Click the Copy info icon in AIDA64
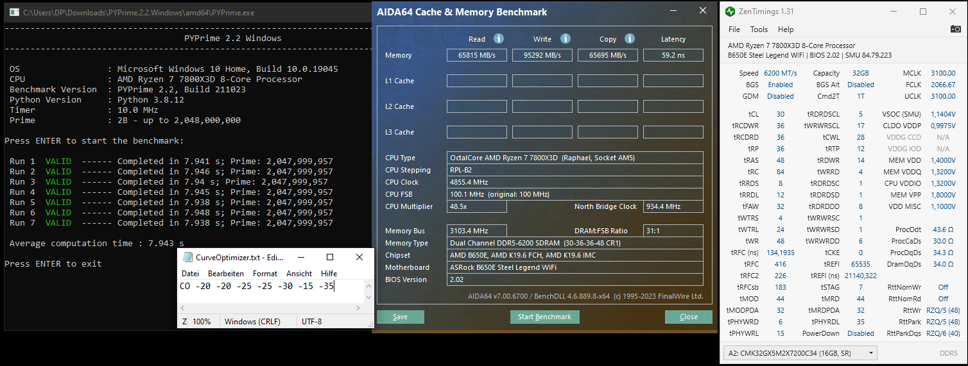This screenshot has width=968, height=366. pyautogui.click(x=630, y=38)
